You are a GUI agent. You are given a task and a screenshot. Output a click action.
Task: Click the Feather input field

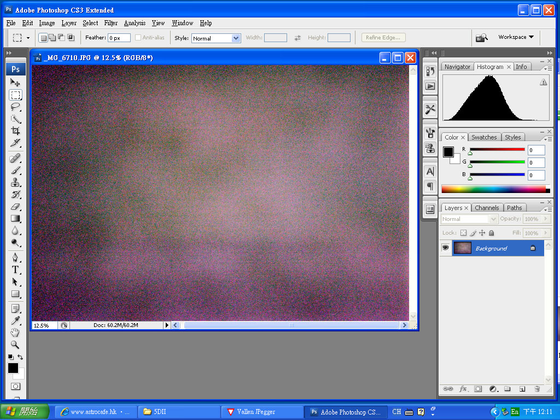pyautogui.click(x=119, y=38)
